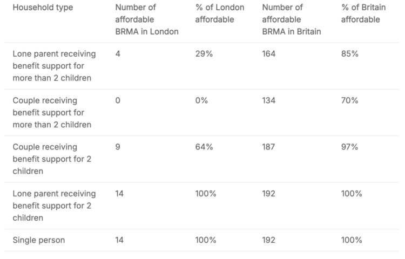
Task: Click the London BRMA value 9 cell
Action: click(x=118, y=147)
